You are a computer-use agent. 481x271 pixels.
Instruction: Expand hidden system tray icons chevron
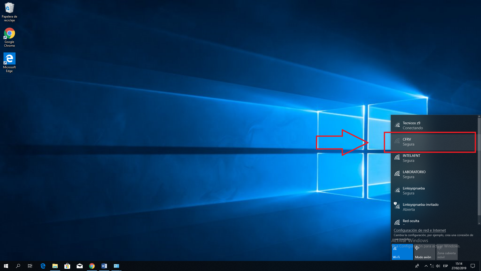tap(426, 266)
